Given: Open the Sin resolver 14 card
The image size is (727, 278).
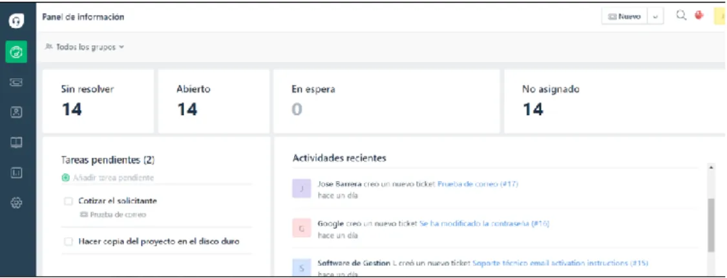Looking at the screenshot, I should click(98, 101).
